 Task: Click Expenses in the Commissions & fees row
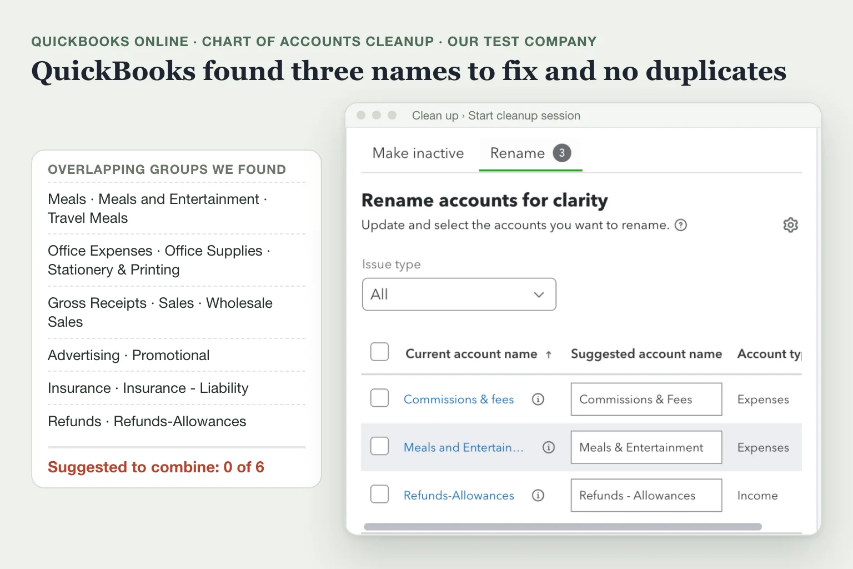tap(763, 400)
